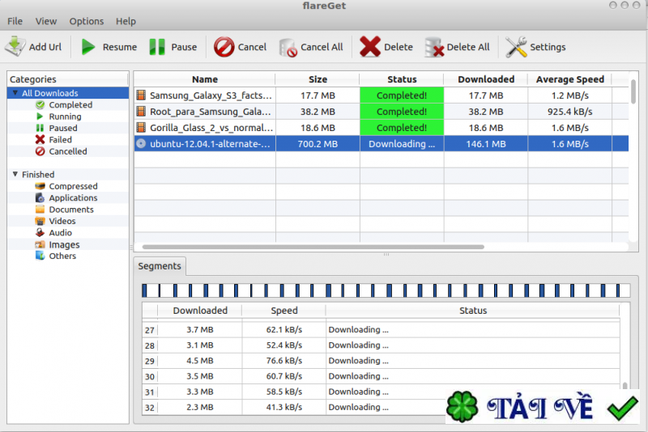Click the Segments Downloaded column header
Image resolution: width=648 pixels, height=432 pixels.
click(x=200, y=311)
